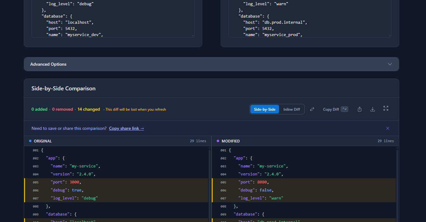Switch to Inline Diff view
The width and height of the screenshot is (426, 222).
click(x=291, y=109)
